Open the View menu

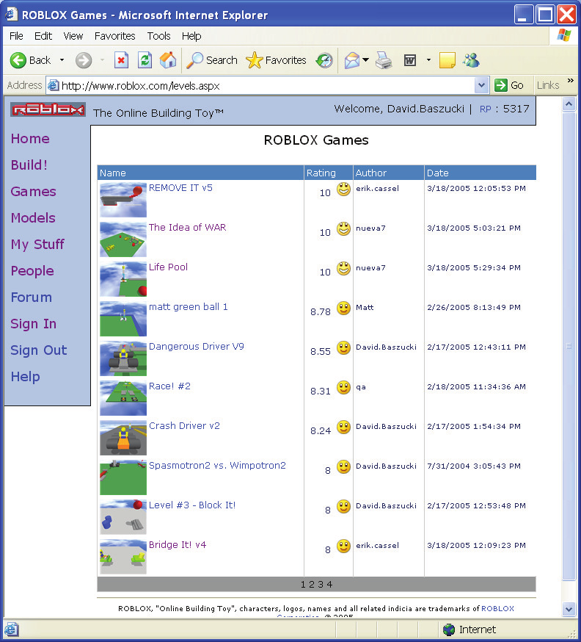(x=73, y=36)
